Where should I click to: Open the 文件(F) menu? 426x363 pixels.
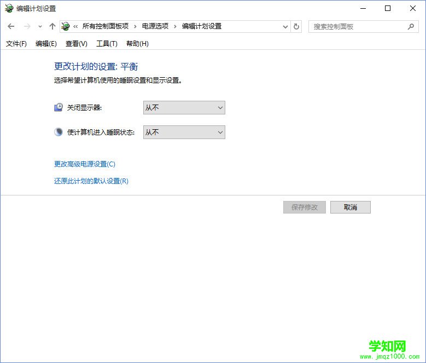16,44
